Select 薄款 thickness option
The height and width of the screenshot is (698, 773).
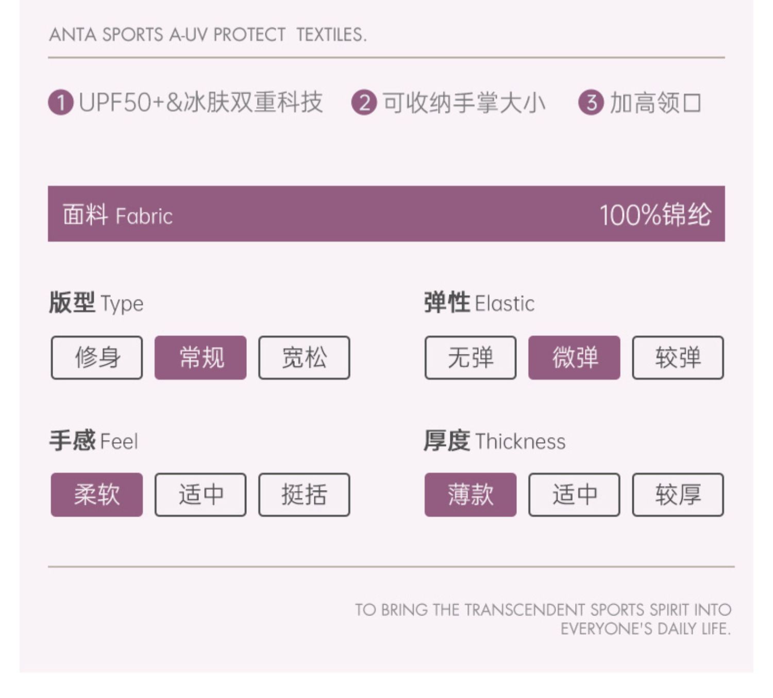pyautogui.click(x=470, y=495)
